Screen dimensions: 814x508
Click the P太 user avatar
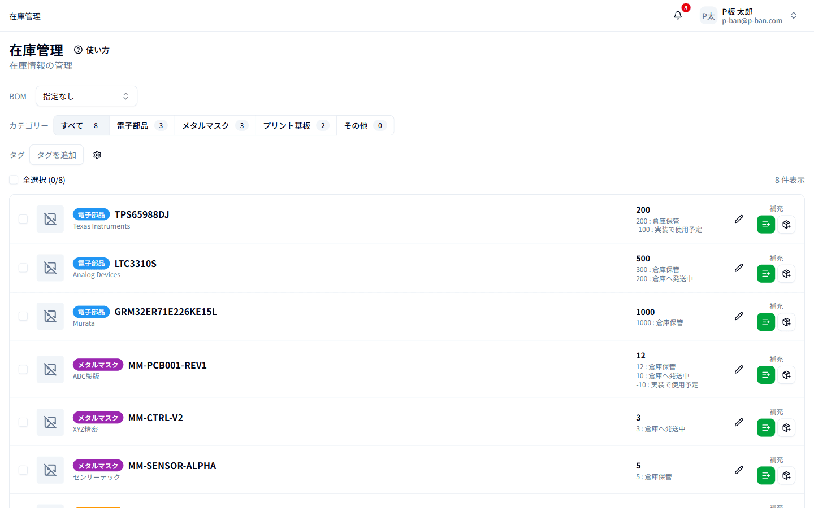[x=708, y=16]
